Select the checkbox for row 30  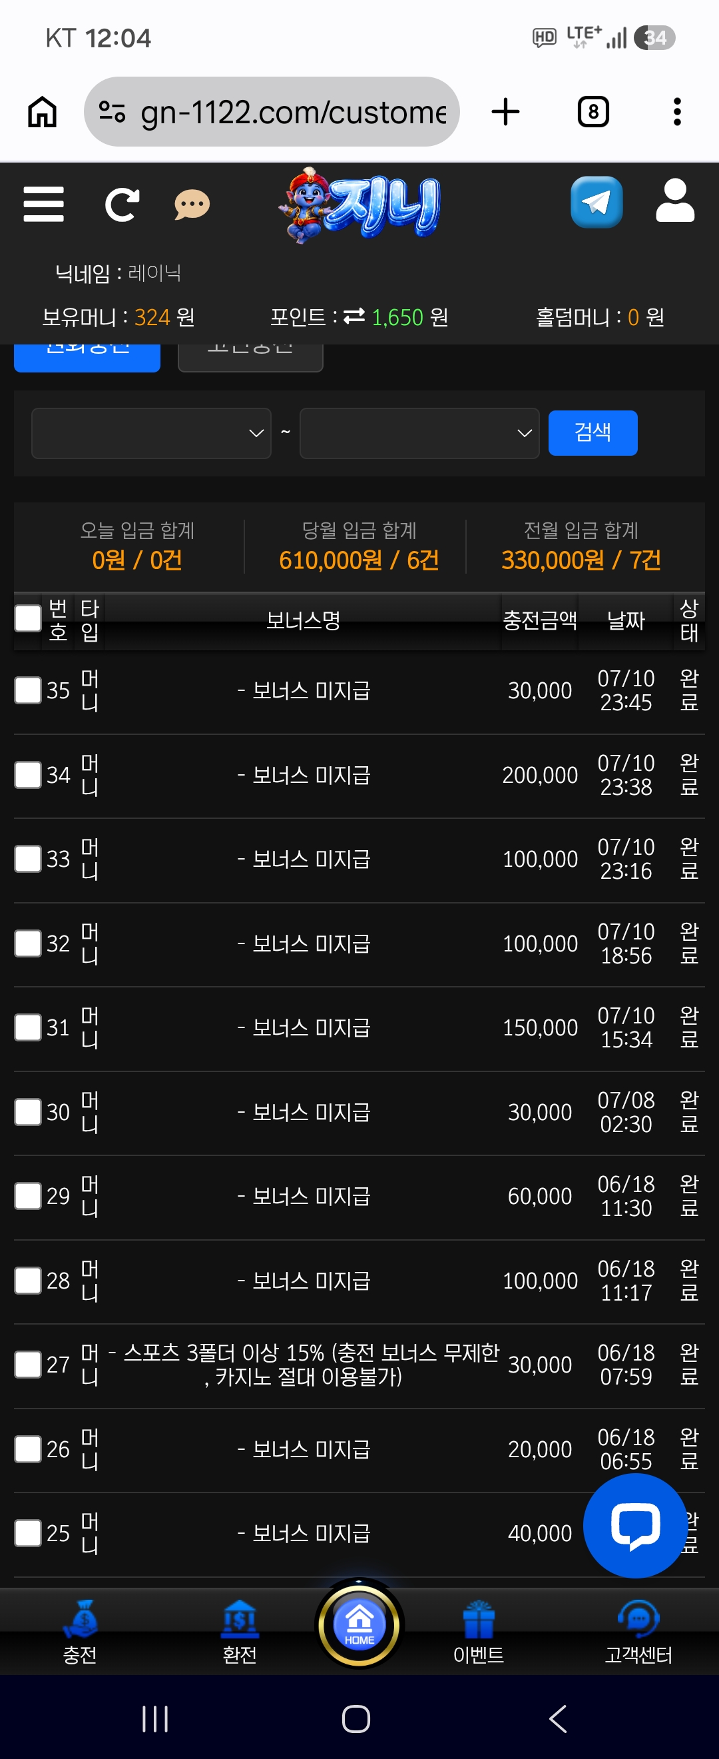click(28, 1111)
